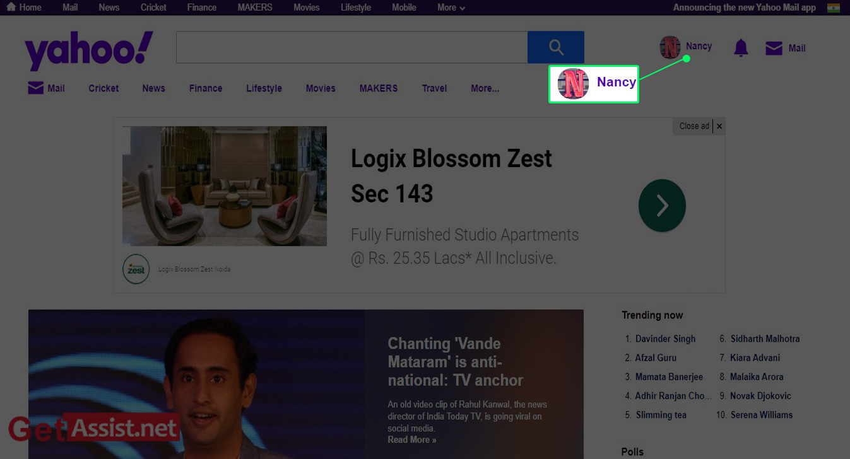Click the Polls heading

pos(632,451)
